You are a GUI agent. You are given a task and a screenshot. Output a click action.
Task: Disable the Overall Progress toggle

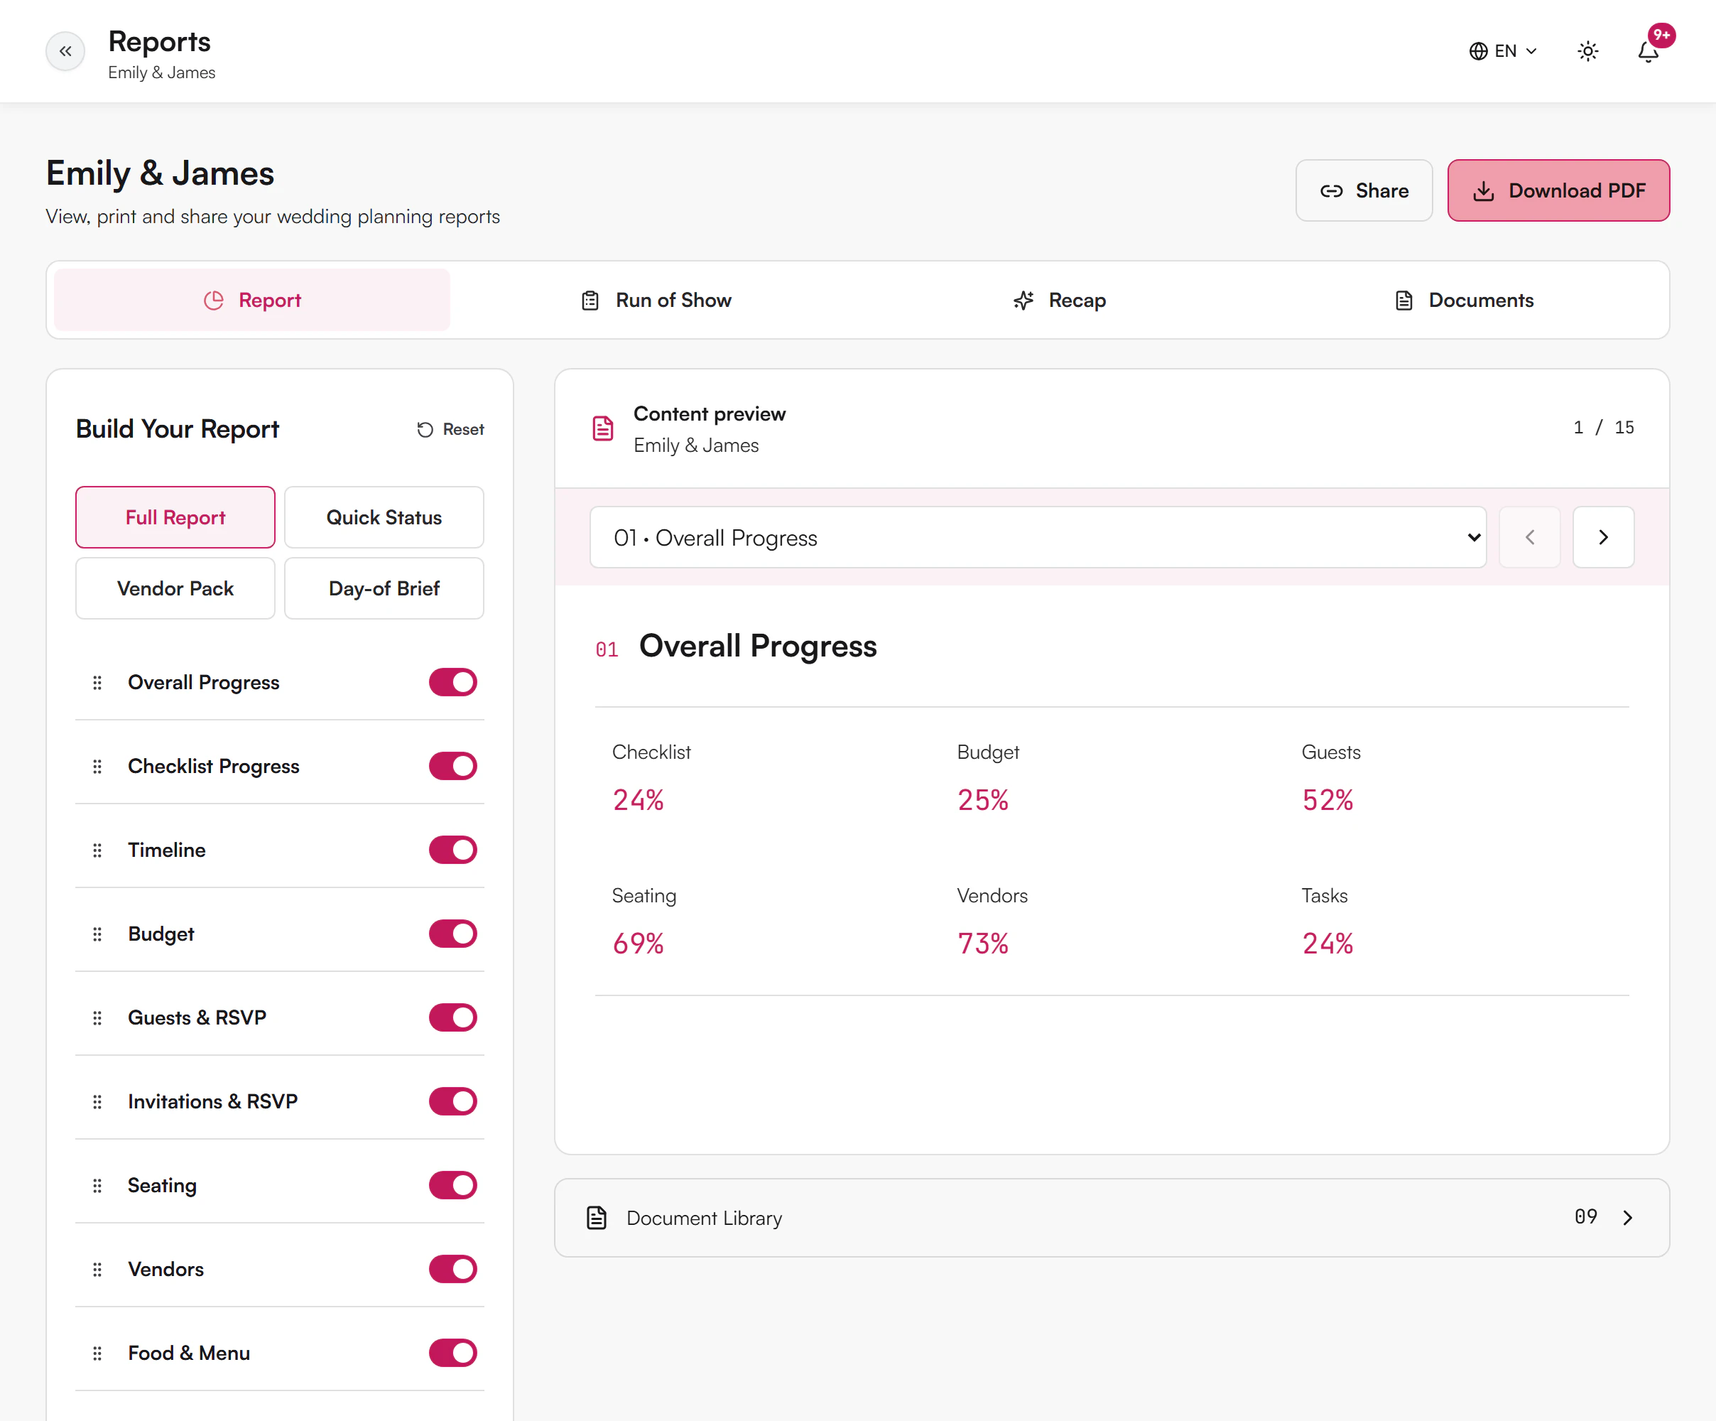point(452,683)
